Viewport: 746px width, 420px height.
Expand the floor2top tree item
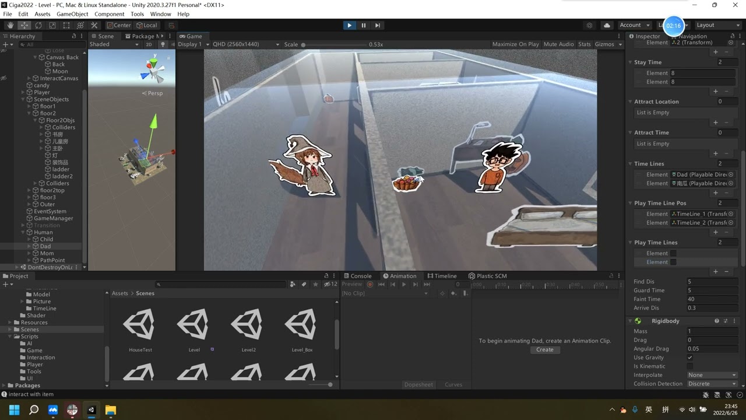pyautogui.click(x=29, y=190)
